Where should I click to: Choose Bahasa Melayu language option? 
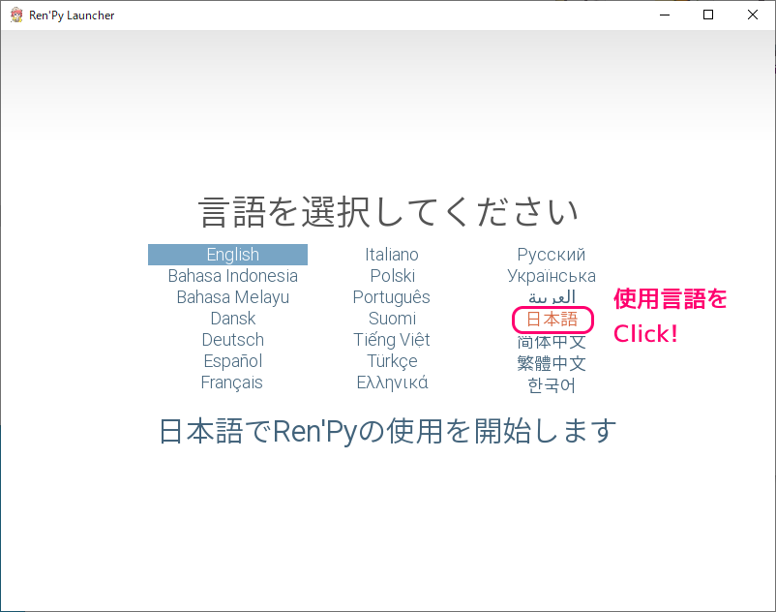[232, 297]
